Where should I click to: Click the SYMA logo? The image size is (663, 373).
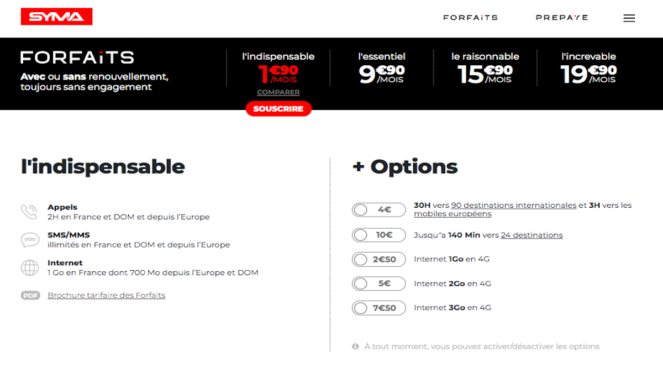click(56, 17)
